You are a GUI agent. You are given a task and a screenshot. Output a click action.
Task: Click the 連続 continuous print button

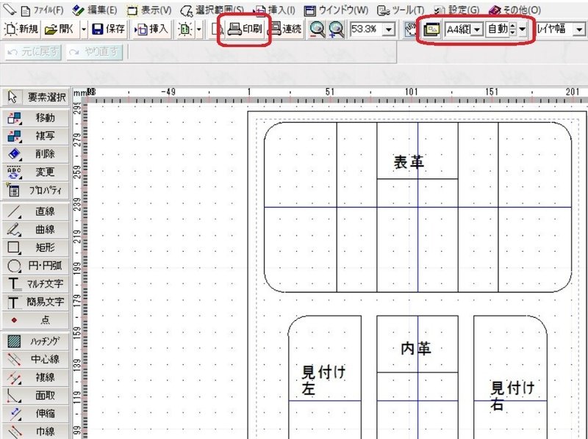pos(287,29)
